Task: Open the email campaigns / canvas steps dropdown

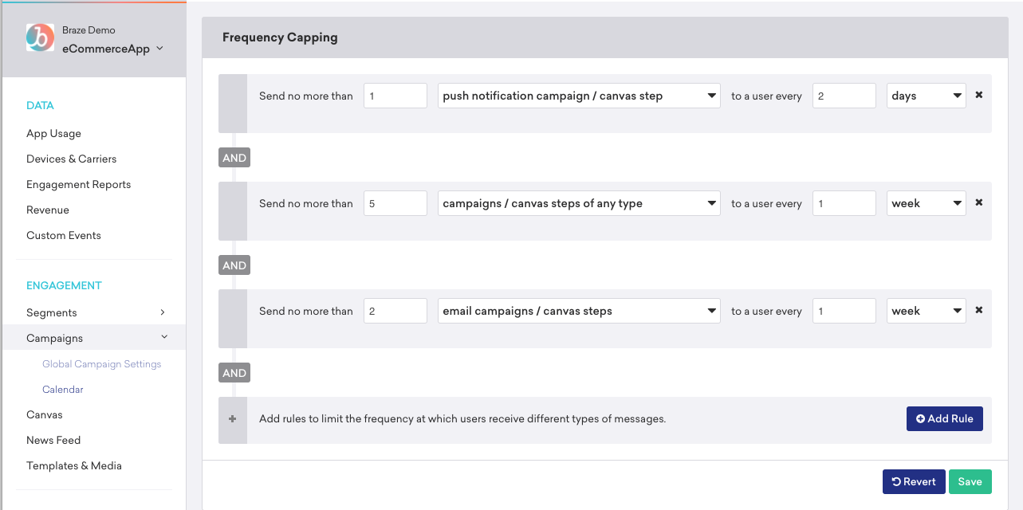Action: coord(579,311)
